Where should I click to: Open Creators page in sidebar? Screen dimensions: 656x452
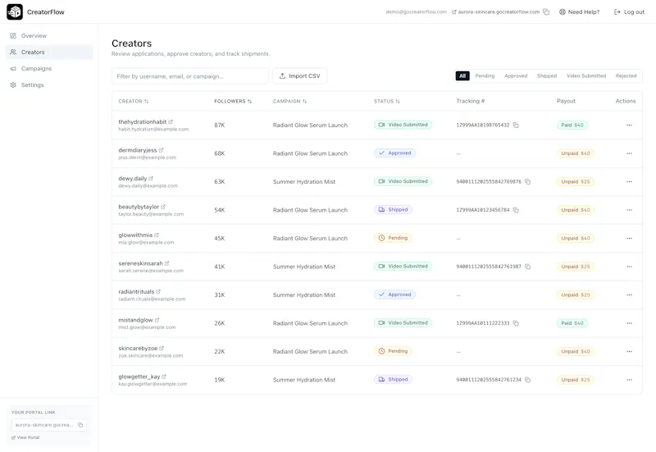[49, 52]
